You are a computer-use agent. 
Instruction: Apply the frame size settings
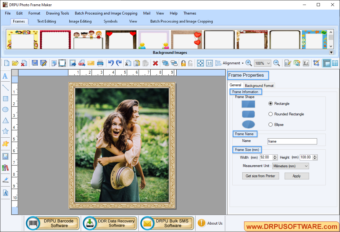296,176
